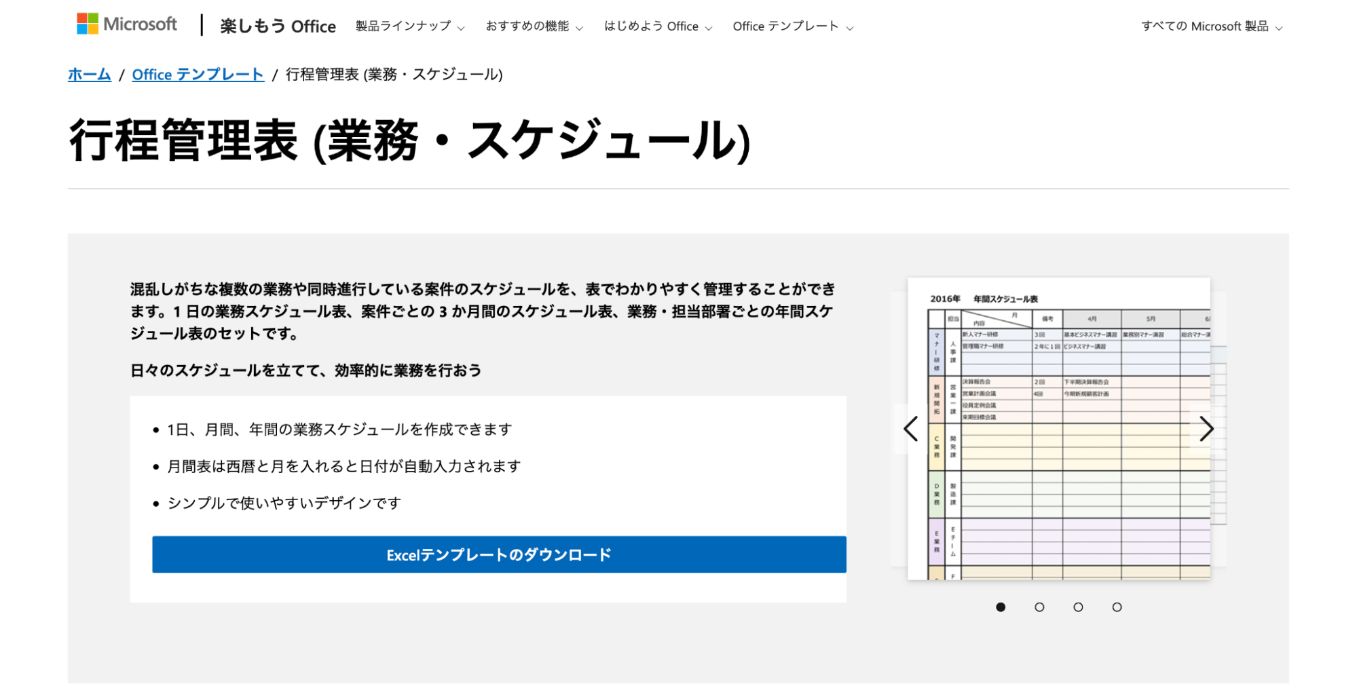This screenshot has width=1357, height=686.
Task: Click Excelテンプレートのダウンロード button
Action: pyautogui.click(x=499, y=555)
